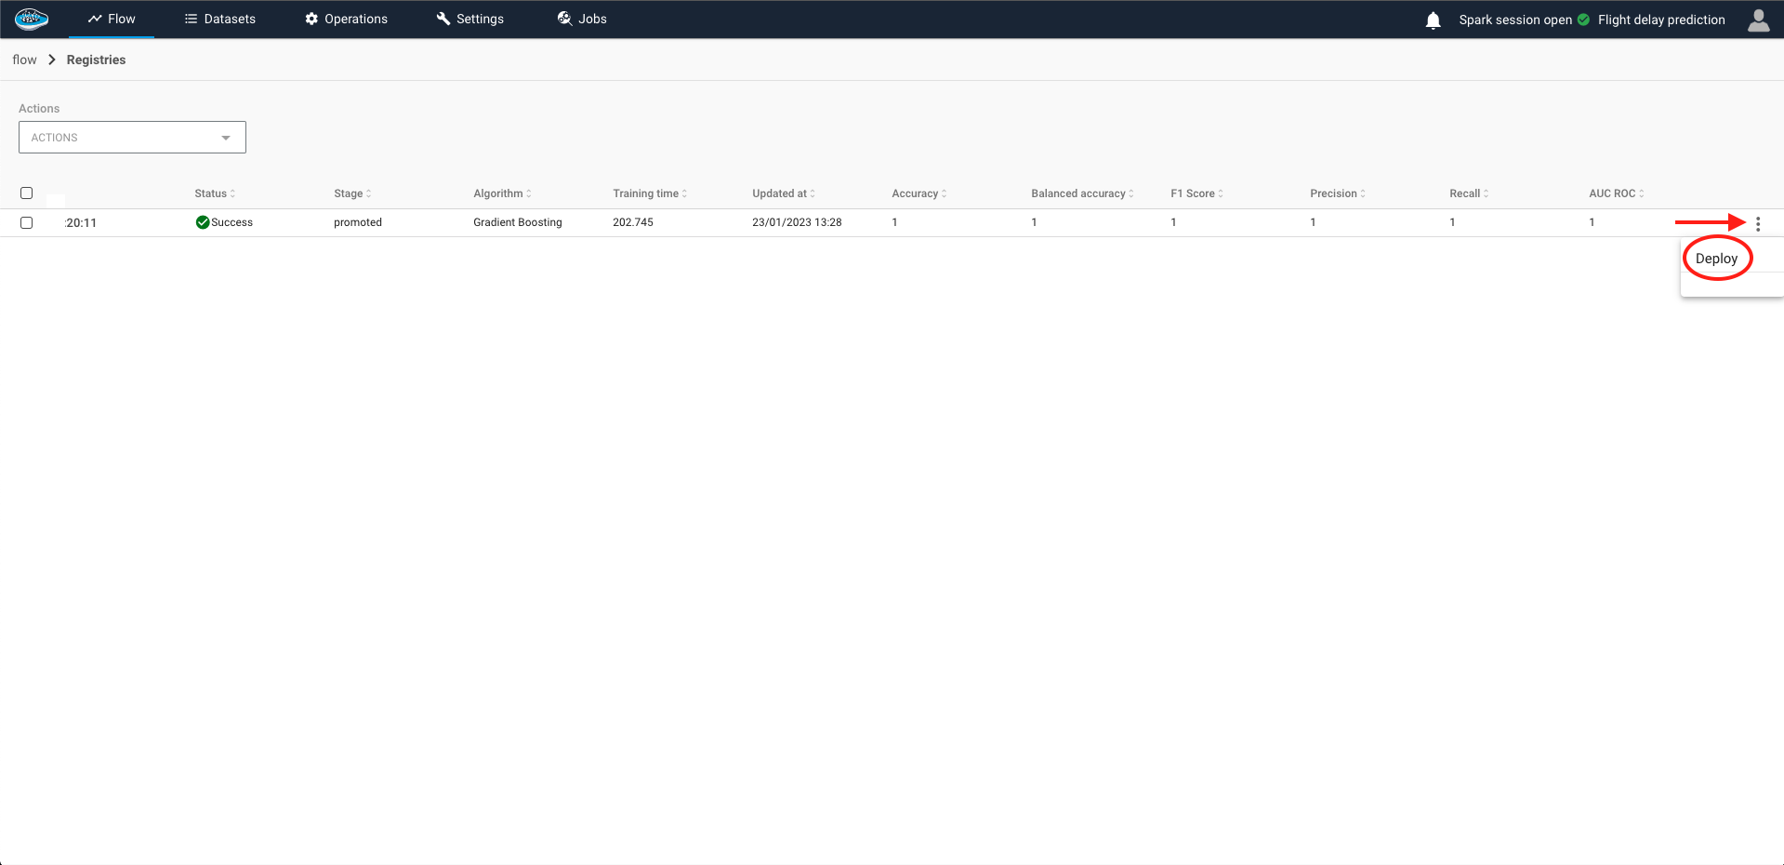Screen dimensions: 1784x865
Task: Toggle the select-all header checkbox
Action: (x=27, y=193)
